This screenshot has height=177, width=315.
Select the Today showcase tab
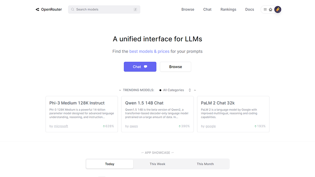click(110, 164)
